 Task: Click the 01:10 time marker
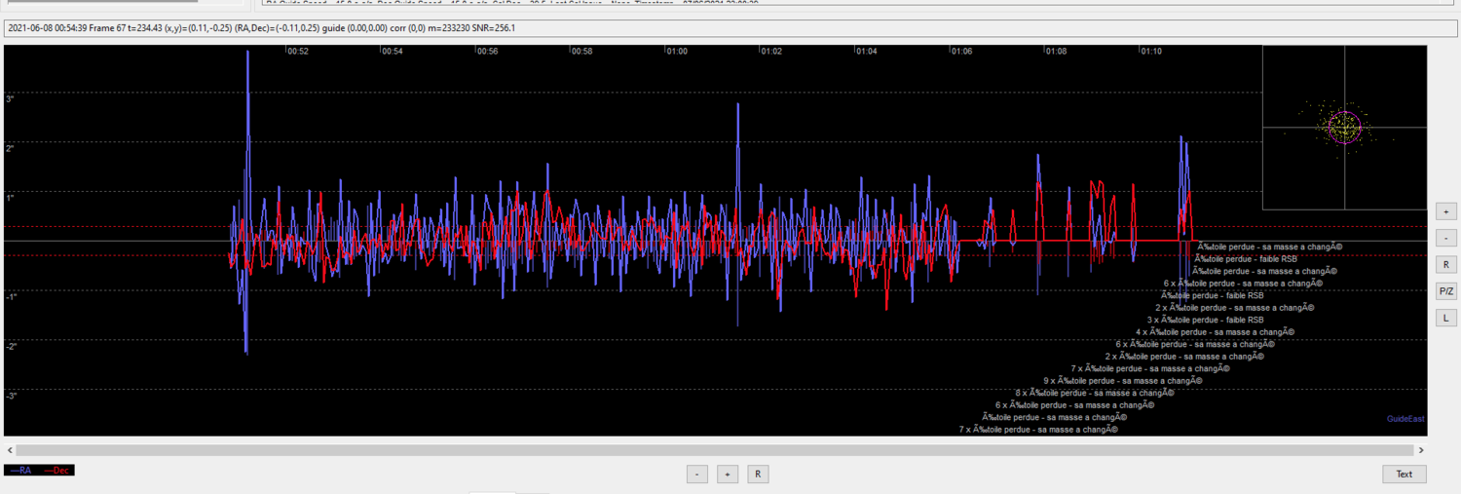[x=1150, y=51]
